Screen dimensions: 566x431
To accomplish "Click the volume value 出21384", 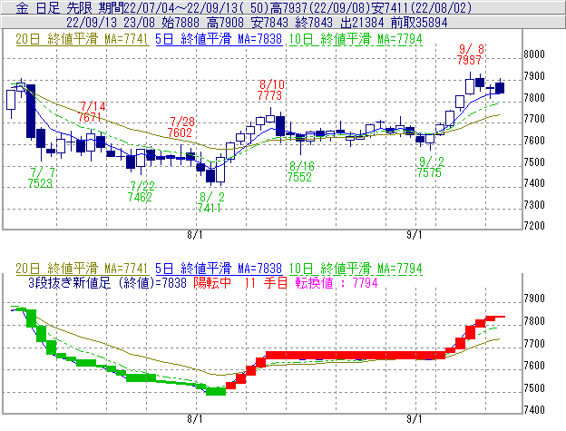I will pos(362,23).
